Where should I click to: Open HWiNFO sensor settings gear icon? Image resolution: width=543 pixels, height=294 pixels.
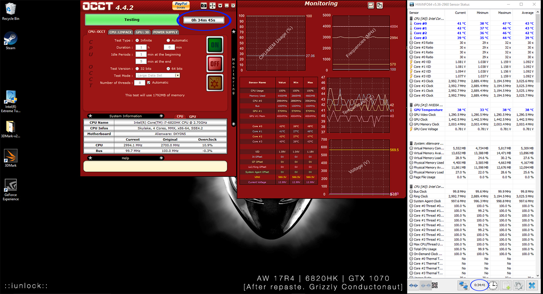[x=519, y=285]
